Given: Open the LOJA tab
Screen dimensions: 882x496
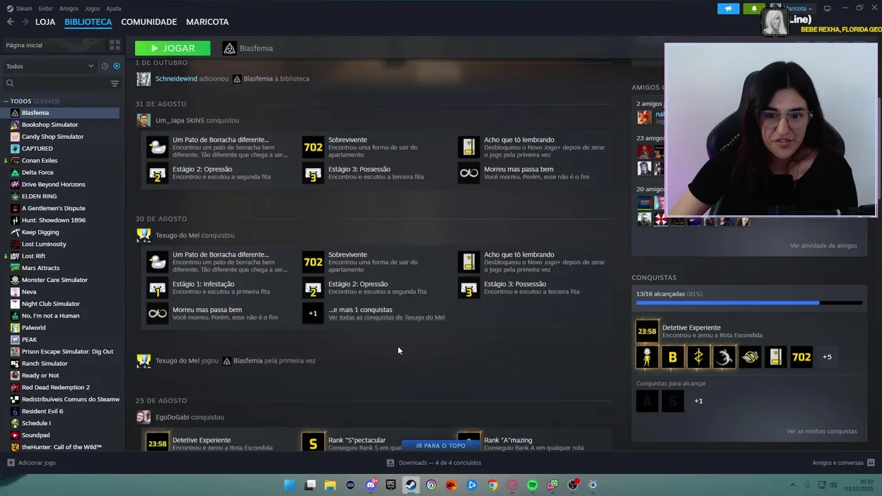Looking at the screenshot, I should 45,22.
